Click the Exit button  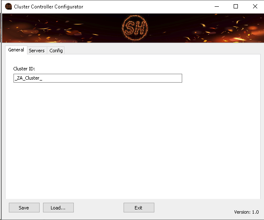pos(139,208)
